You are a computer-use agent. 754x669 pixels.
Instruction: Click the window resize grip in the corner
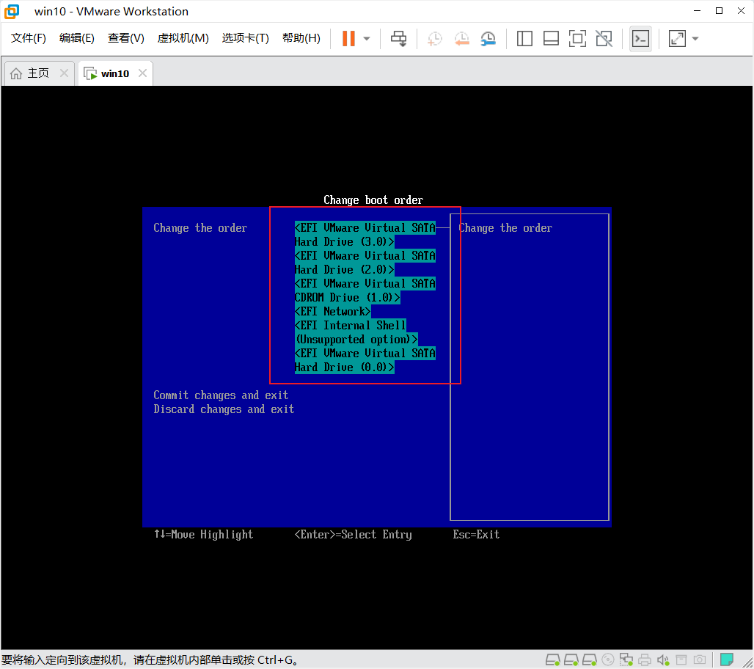pos(747,662)
